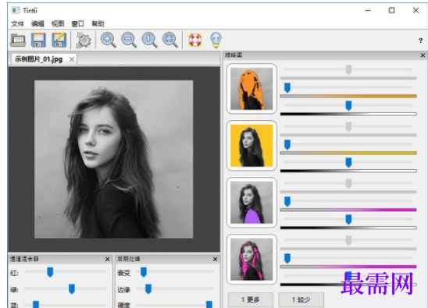Screen dimensions: 428x308
Task: Click the orange thumbnail's greyed hue slider
Action: [x=348, y=69]
